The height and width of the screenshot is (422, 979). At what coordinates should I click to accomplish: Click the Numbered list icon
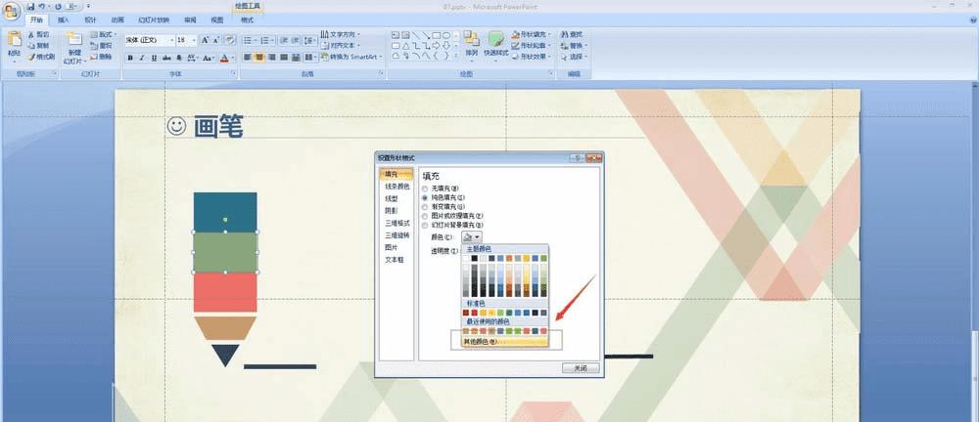click(x=264, y=40)
